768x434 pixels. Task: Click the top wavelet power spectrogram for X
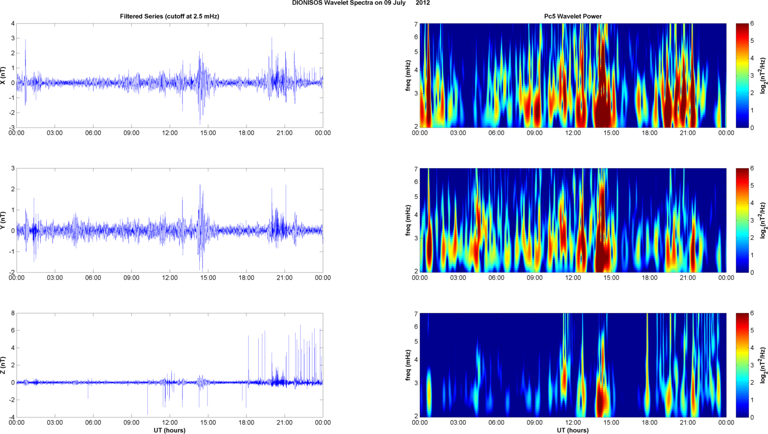[x=573, y=75]
